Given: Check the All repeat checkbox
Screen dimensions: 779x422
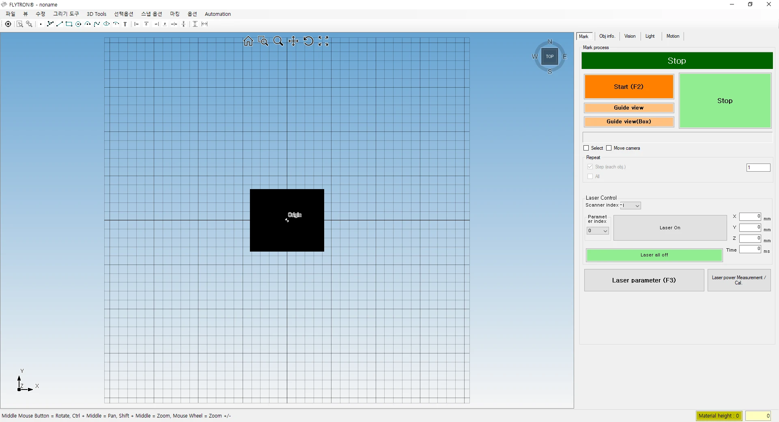Looking at the screenshot, I should 590,177.
